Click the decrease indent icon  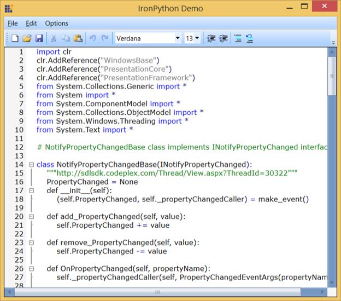tap(211, 38)
